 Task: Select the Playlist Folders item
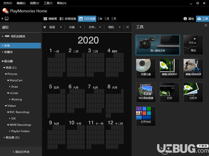[21, 131]
